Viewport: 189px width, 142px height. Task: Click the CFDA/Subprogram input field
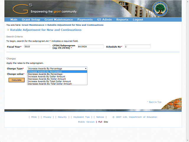coord(91,46)
